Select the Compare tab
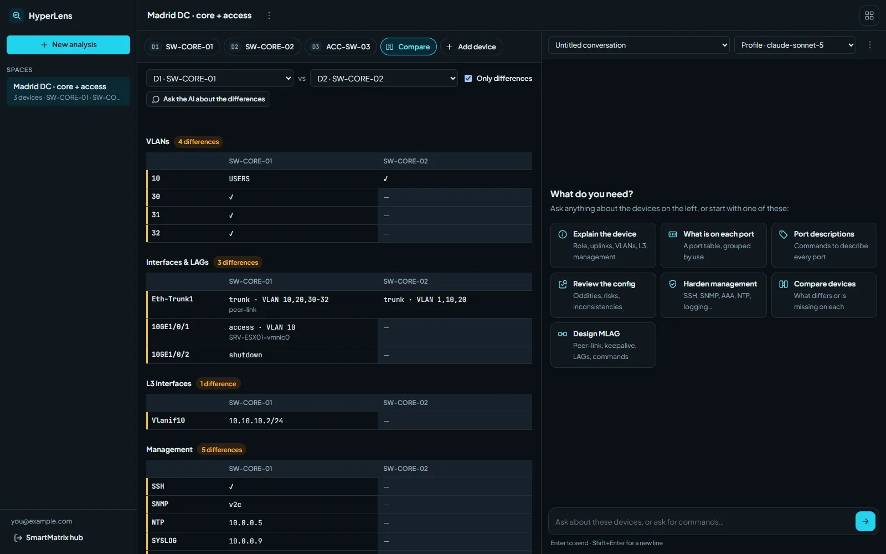The image size is (886, 554). point(408,47)
